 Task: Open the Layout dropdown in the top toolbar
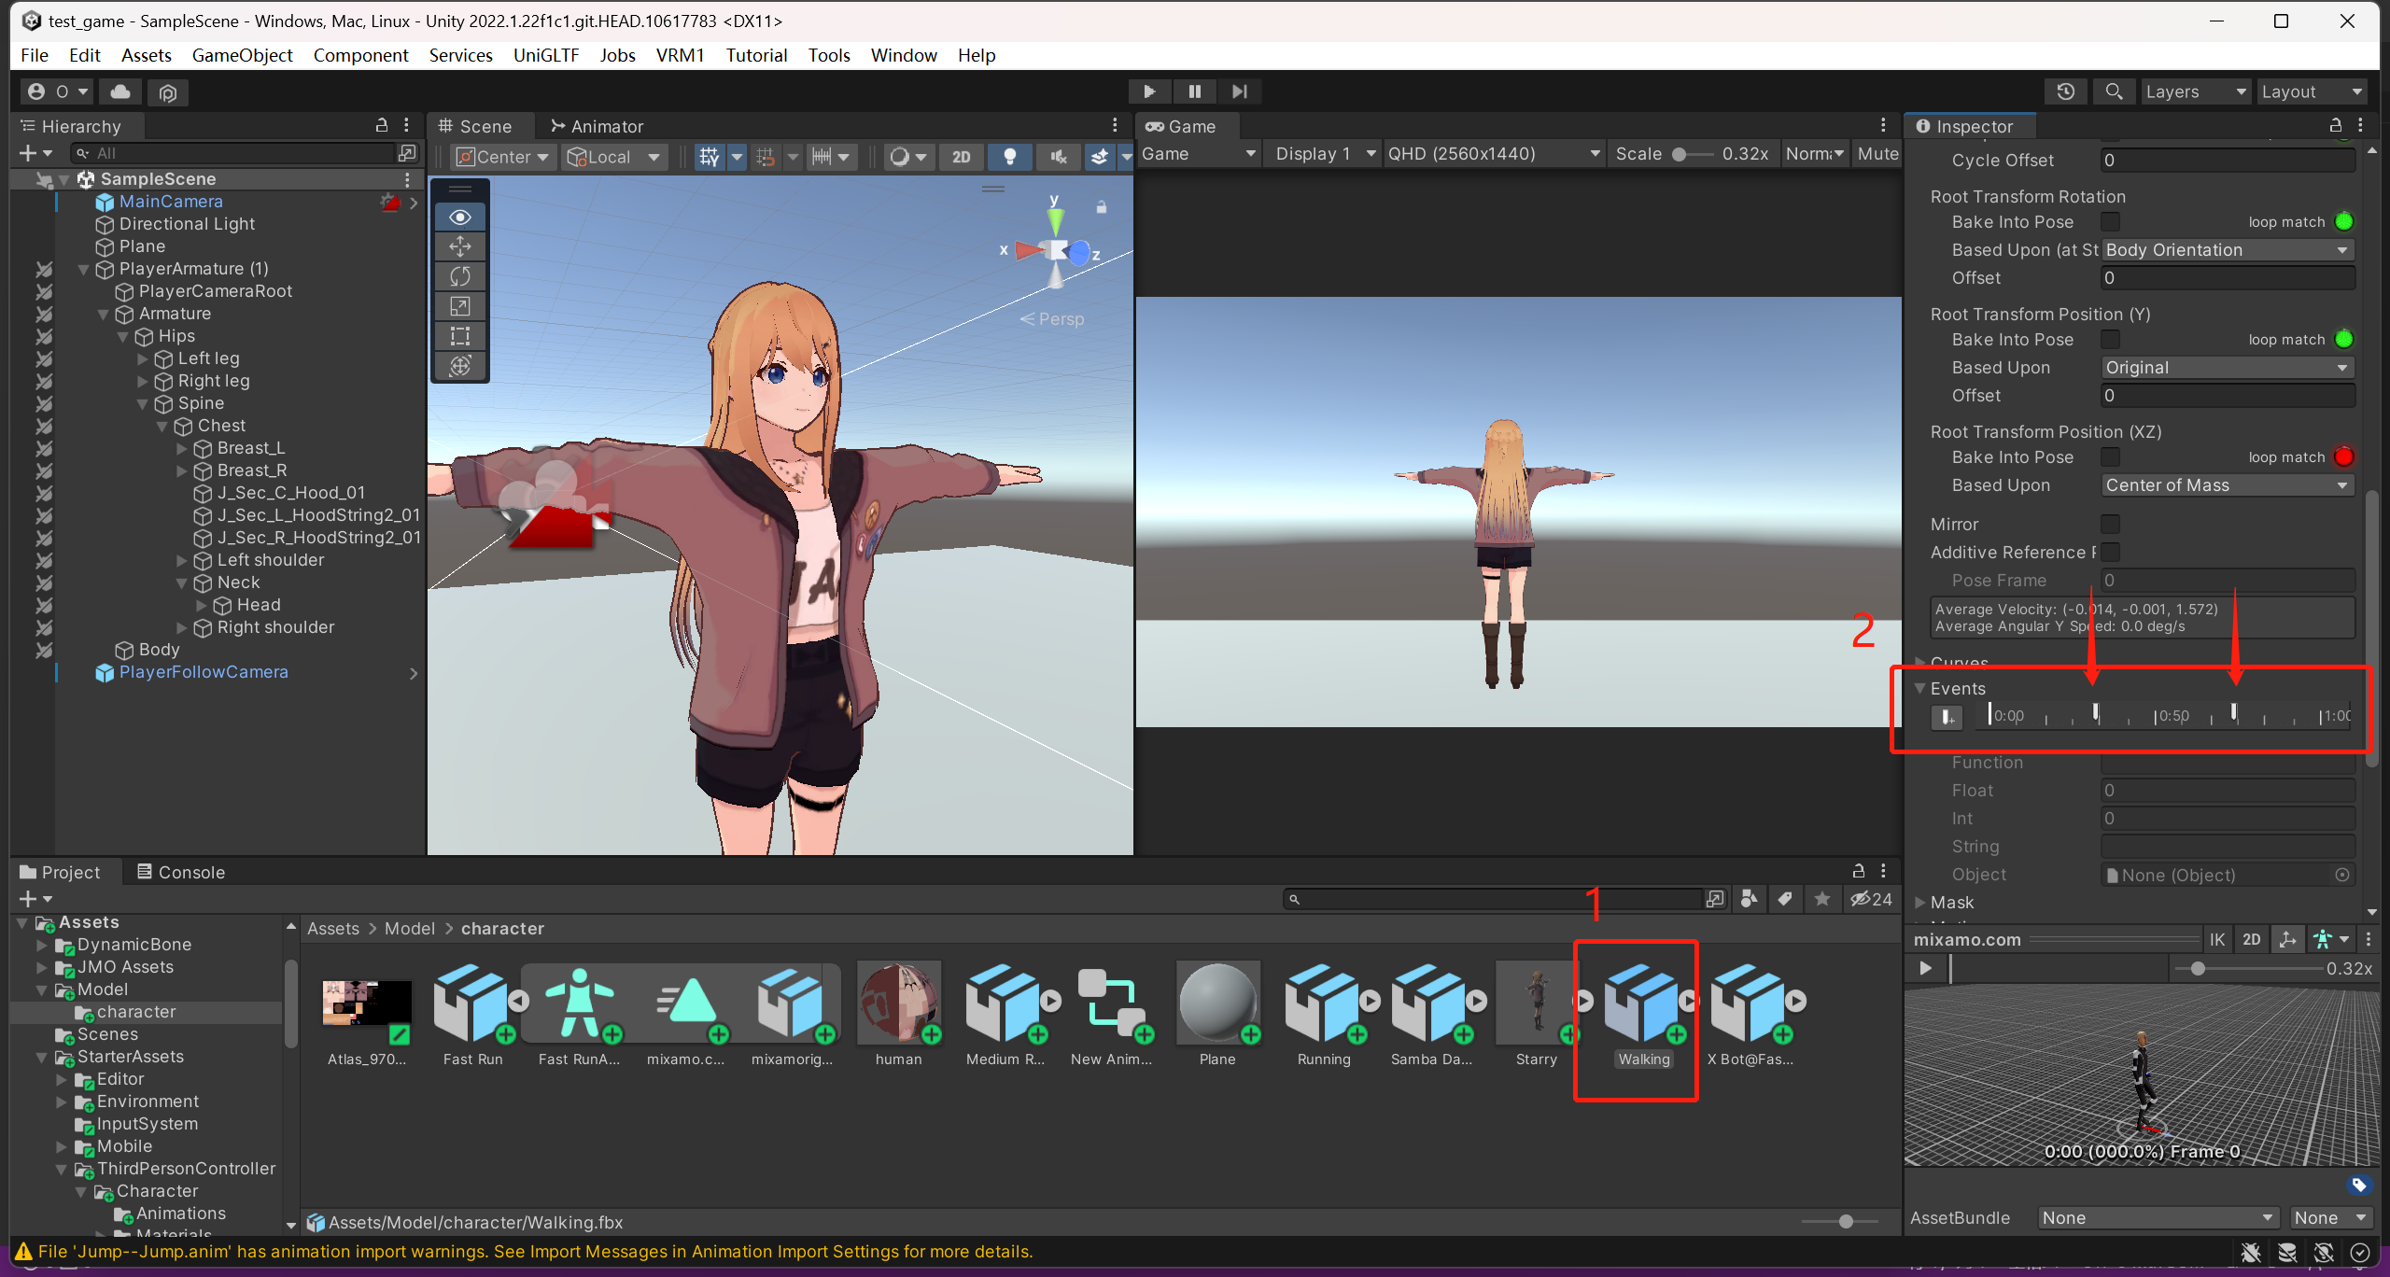pos(2312,91)
